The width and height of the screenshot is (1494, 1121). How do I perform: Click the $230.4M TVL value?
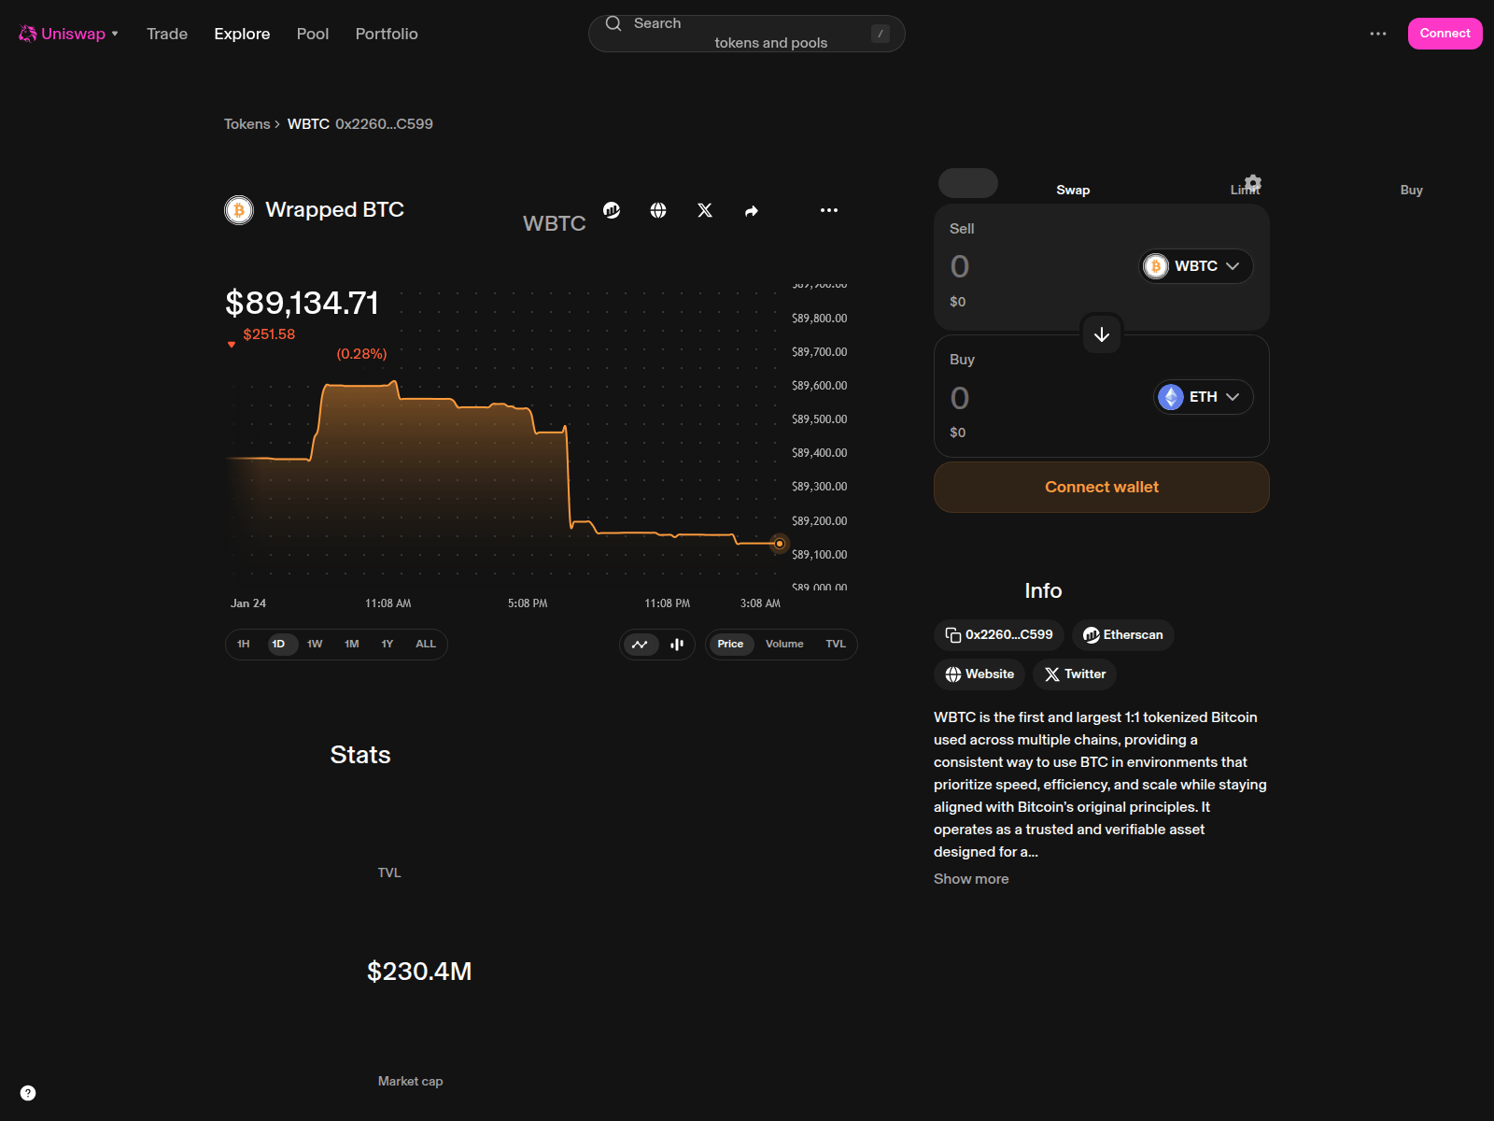pos(419,972)
